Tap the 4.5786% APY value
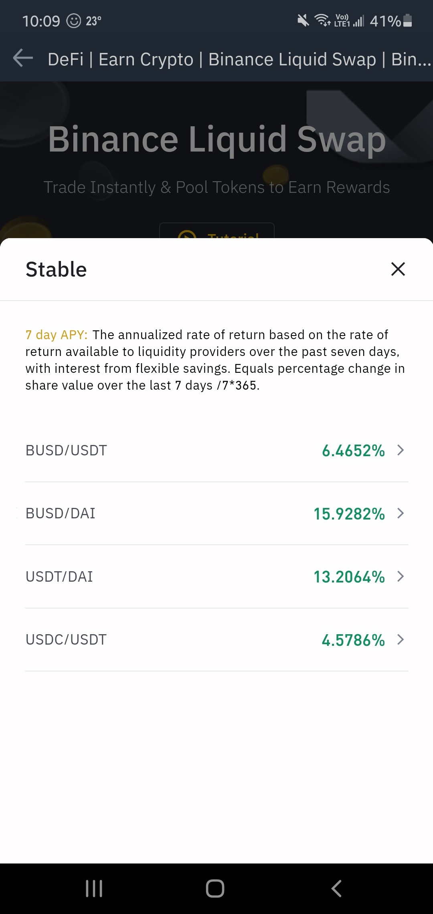This screenshot has height=914, width=433. tap(353, 640)
